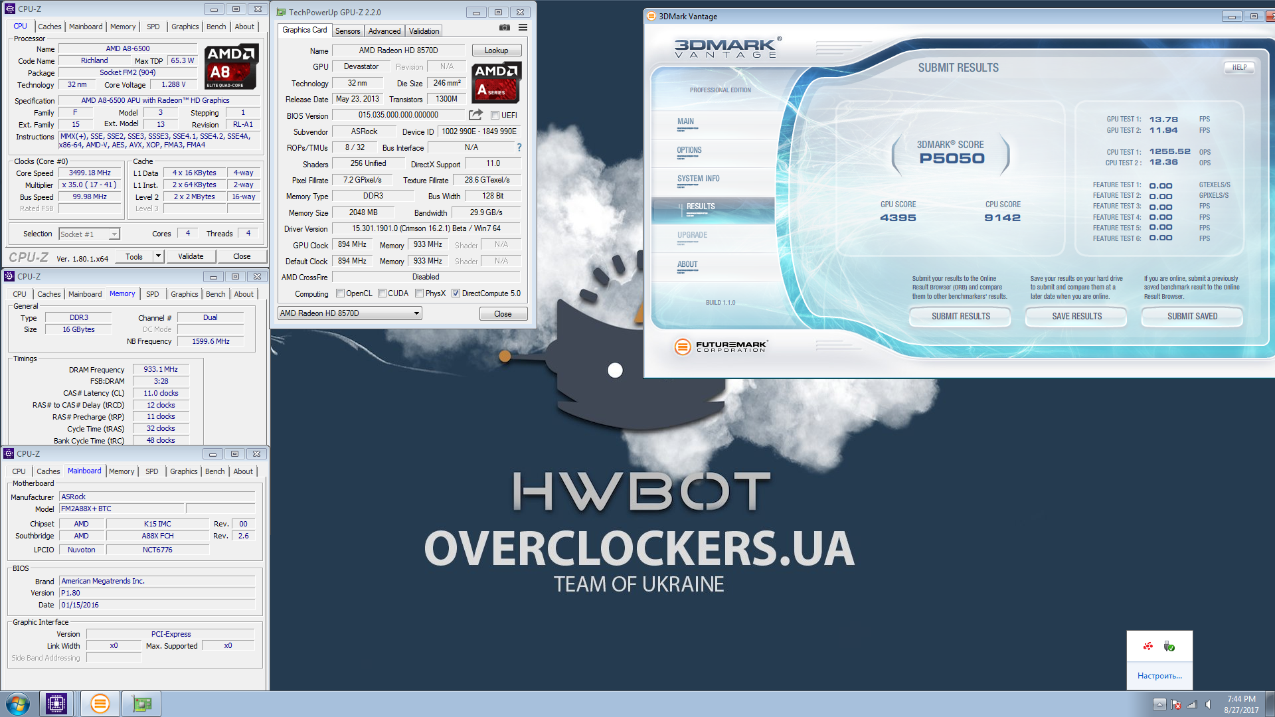Click the GPU-Z Name field AMD Radeon HD 8570D

[x=398, y=50]
